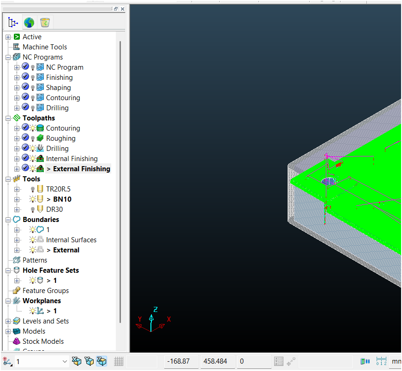Click the Machine Tools icon
Image resolution: width=402 pixels, height=371 pixels.
pos(17,47)
